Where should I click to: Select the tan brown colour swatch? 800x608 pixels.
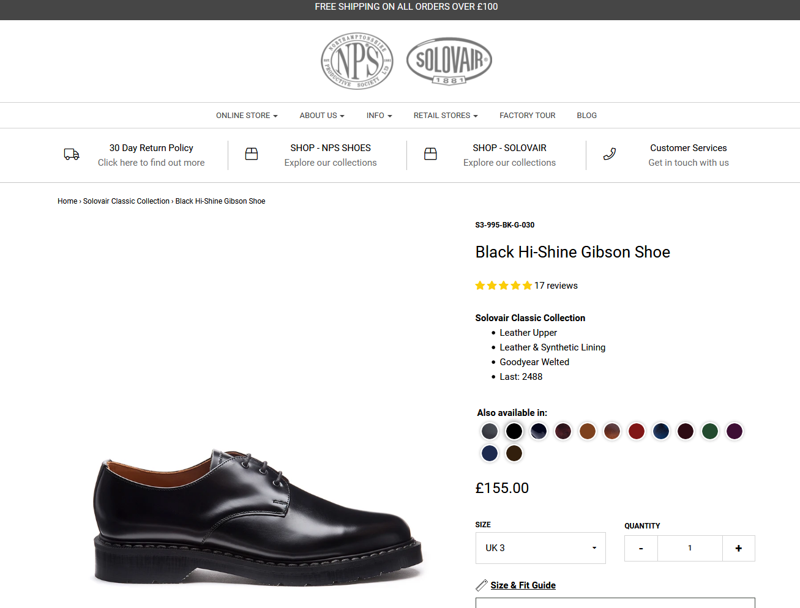tap(588, 431)
